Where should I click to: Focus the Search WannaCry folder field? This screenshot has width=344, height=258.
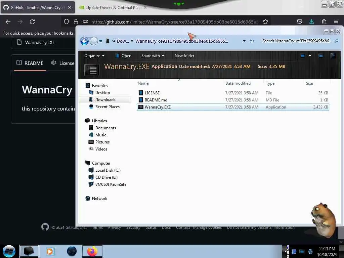[x=297, y=41]
